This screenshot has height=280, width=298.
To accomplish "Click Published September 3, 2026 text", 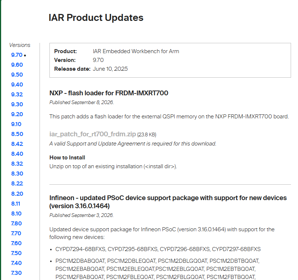I will 81,215.
